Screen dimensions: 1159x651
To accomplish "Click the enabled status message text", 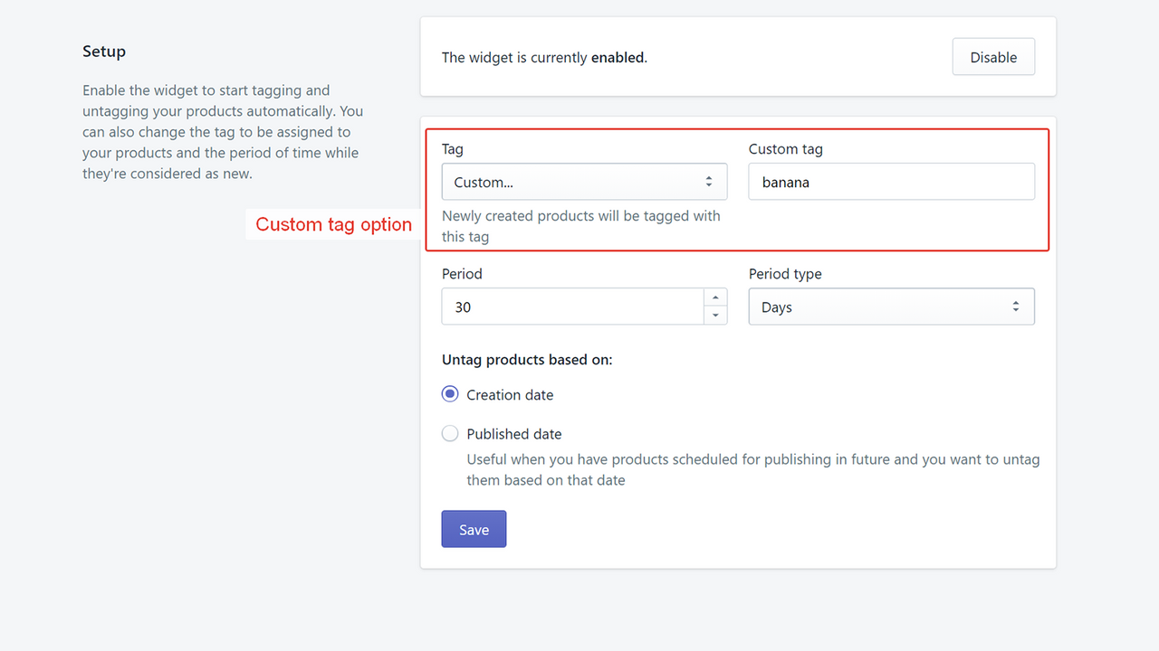I will [543, 57].
